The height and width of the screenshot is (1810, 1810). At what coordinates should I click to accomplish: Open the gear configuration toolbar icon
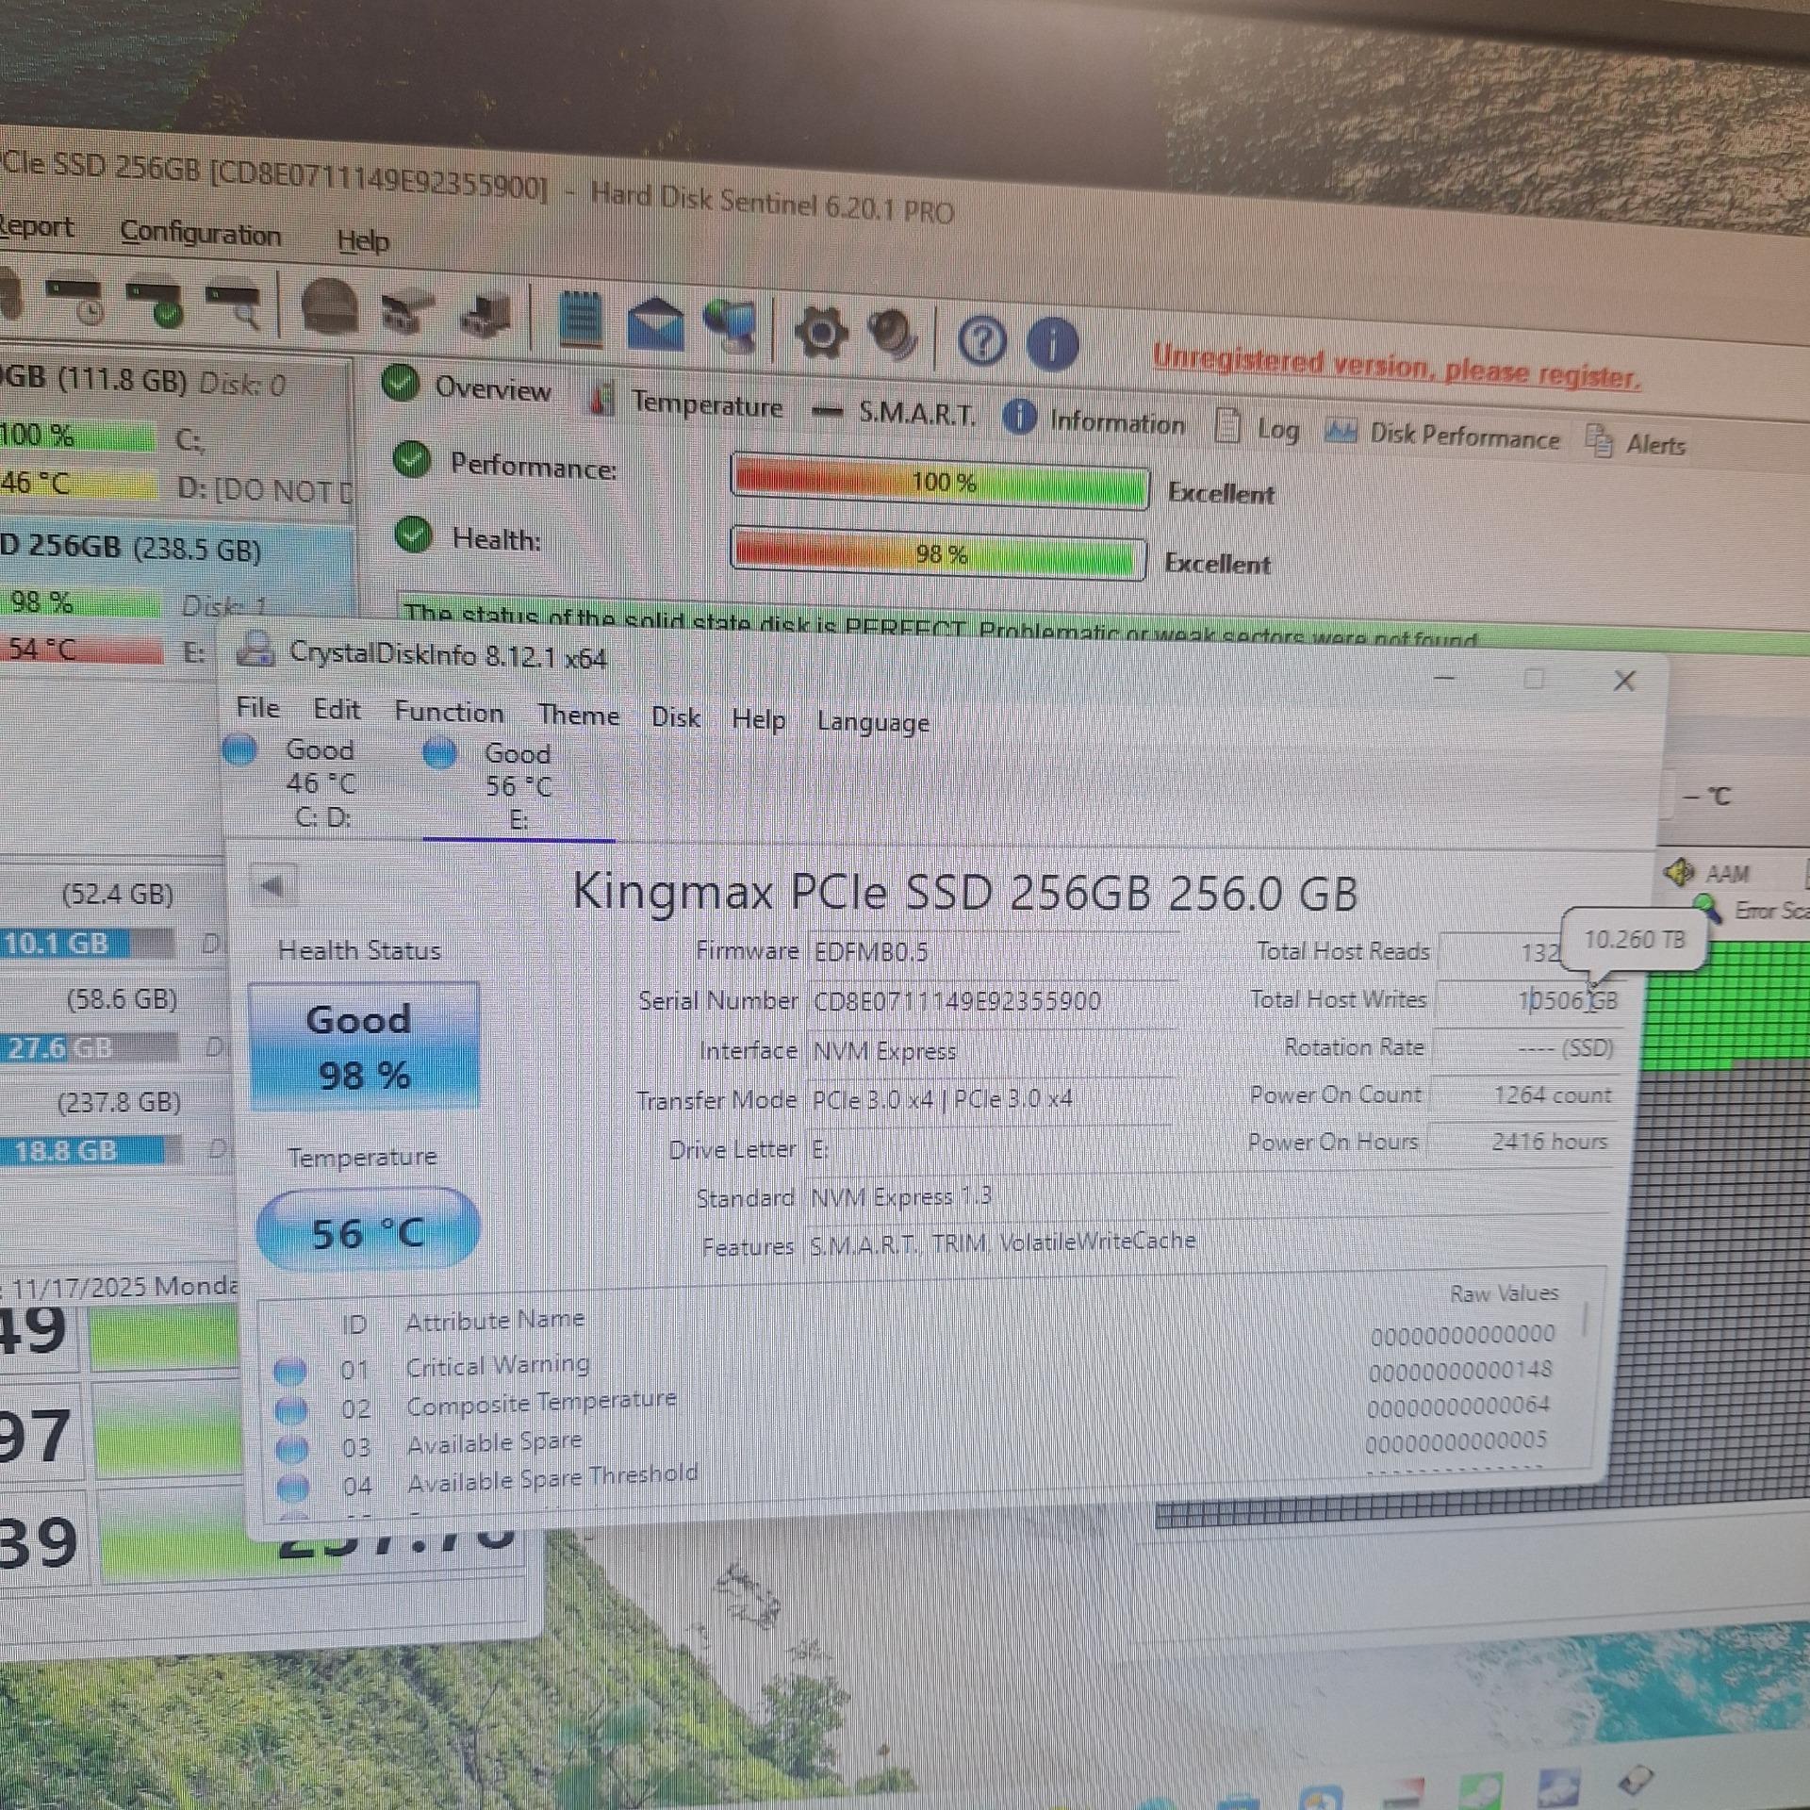click(x=820, y=332)
